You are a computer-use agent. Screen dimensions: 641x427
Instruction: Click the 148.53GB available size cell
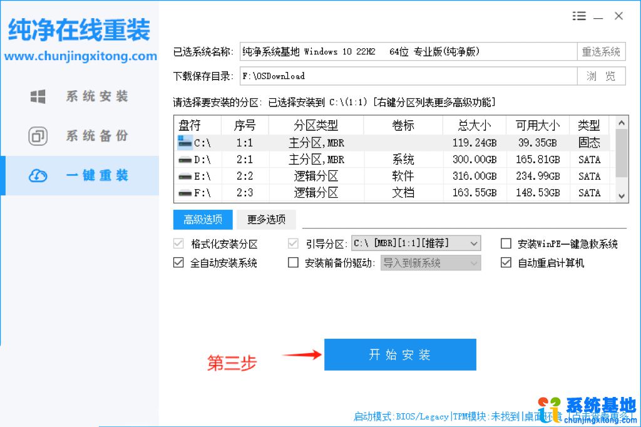coord(538,193)
